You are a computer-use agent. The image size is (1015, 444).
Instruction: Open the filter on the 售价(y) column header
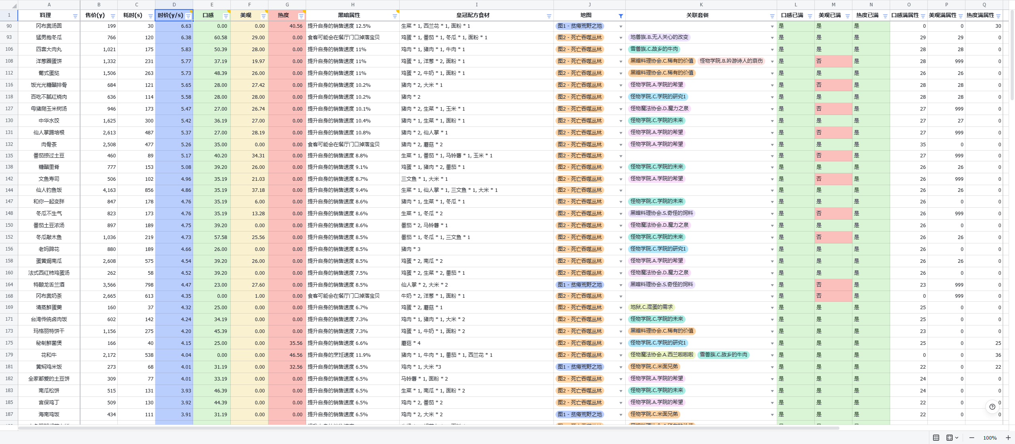click(x=113, y=16)
